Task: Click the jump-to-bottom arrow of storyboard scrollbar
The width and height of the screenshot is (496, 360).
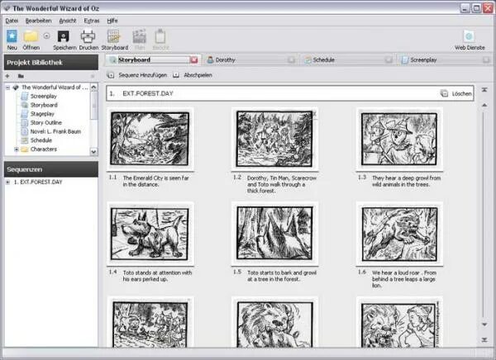Action: (484, 340)
